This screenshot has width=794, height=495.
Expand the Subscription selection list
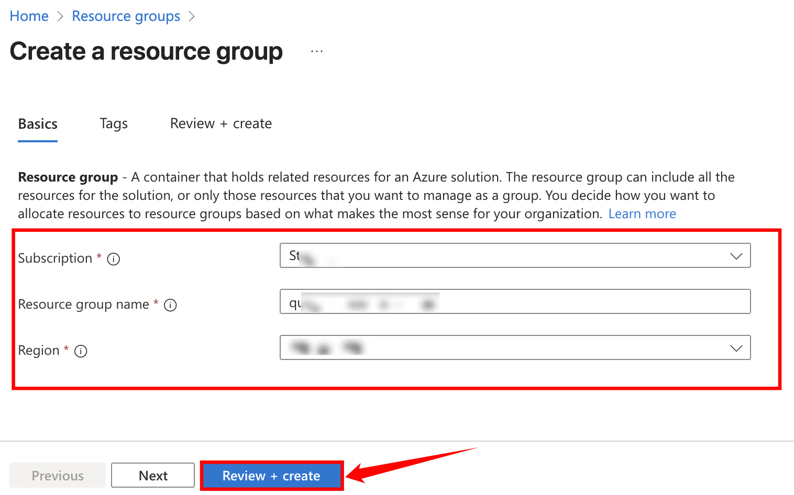515,256
